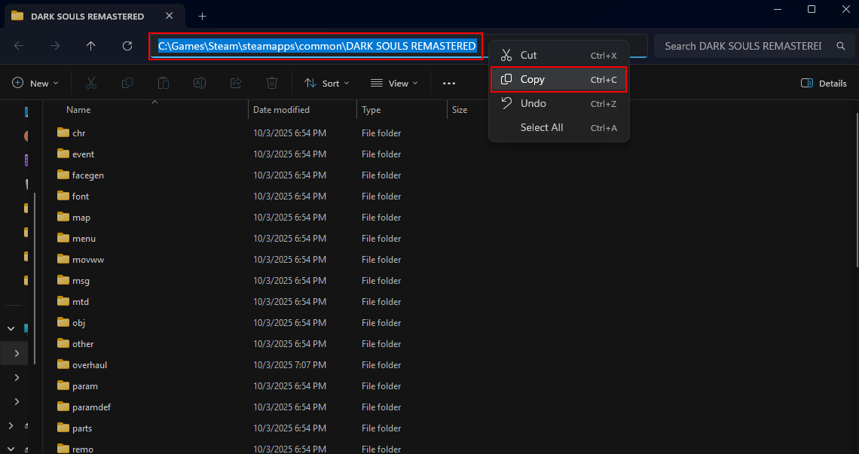The width and height of the screenshot is (859, 454).
Task: Click the chr folder icon
Action: click(63, 133)
